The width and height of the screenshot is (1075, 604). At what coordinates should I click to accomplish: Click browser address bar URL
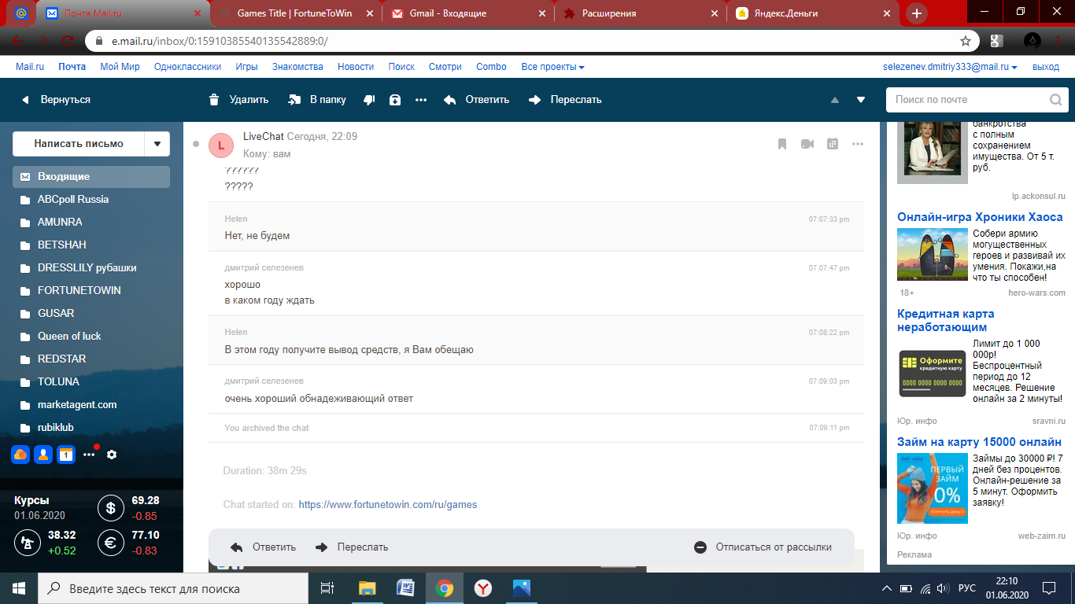[220, 41]
